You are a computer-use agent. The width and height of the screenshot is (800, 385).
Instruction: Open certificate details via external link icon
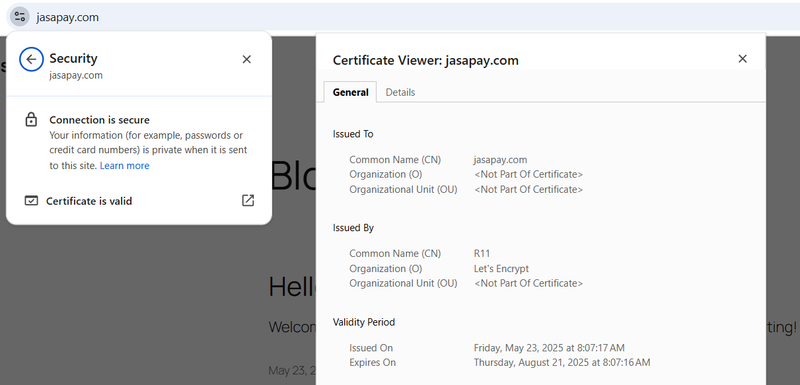(x=248, y=201)
